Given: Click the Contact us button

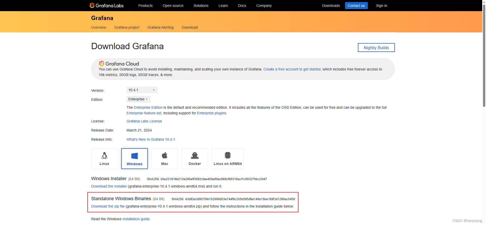Looking at the screenshot, I should (356, 6).
